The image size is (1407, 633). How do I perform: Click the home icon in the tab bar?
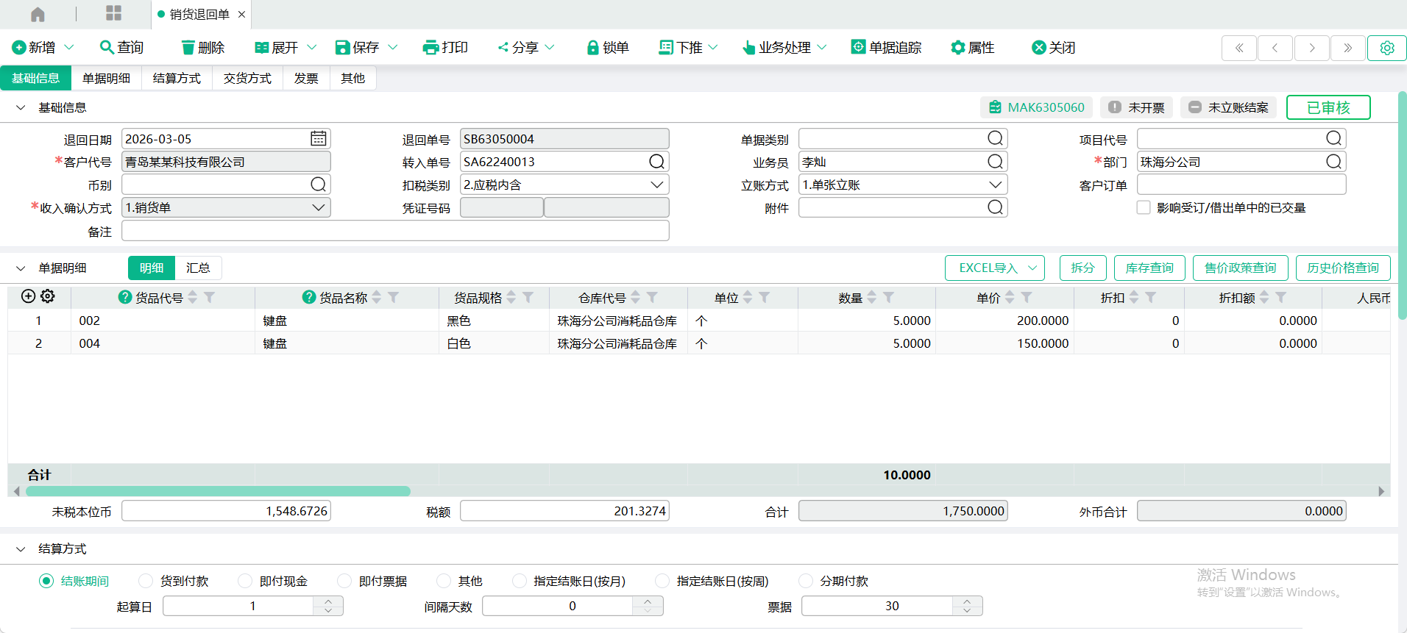pos(38,14)
